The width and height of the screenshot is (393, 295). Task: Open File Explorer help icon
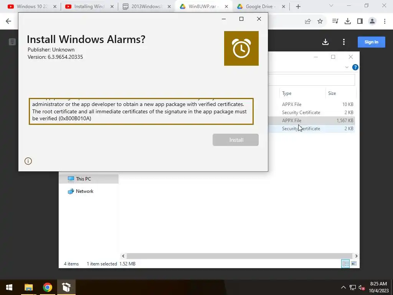355,67
